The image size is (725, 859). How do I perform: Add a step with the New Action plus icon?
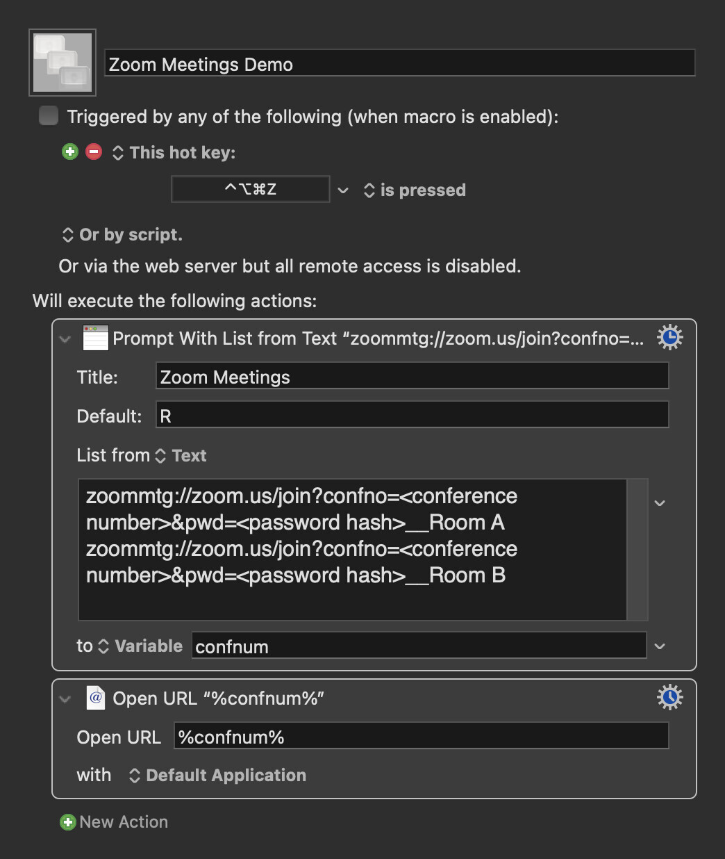(x=67, y=822)
